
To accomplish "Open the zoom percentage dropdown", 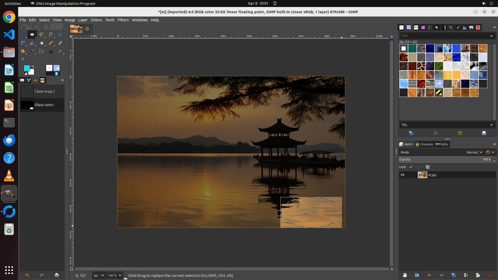I will 120,276.
